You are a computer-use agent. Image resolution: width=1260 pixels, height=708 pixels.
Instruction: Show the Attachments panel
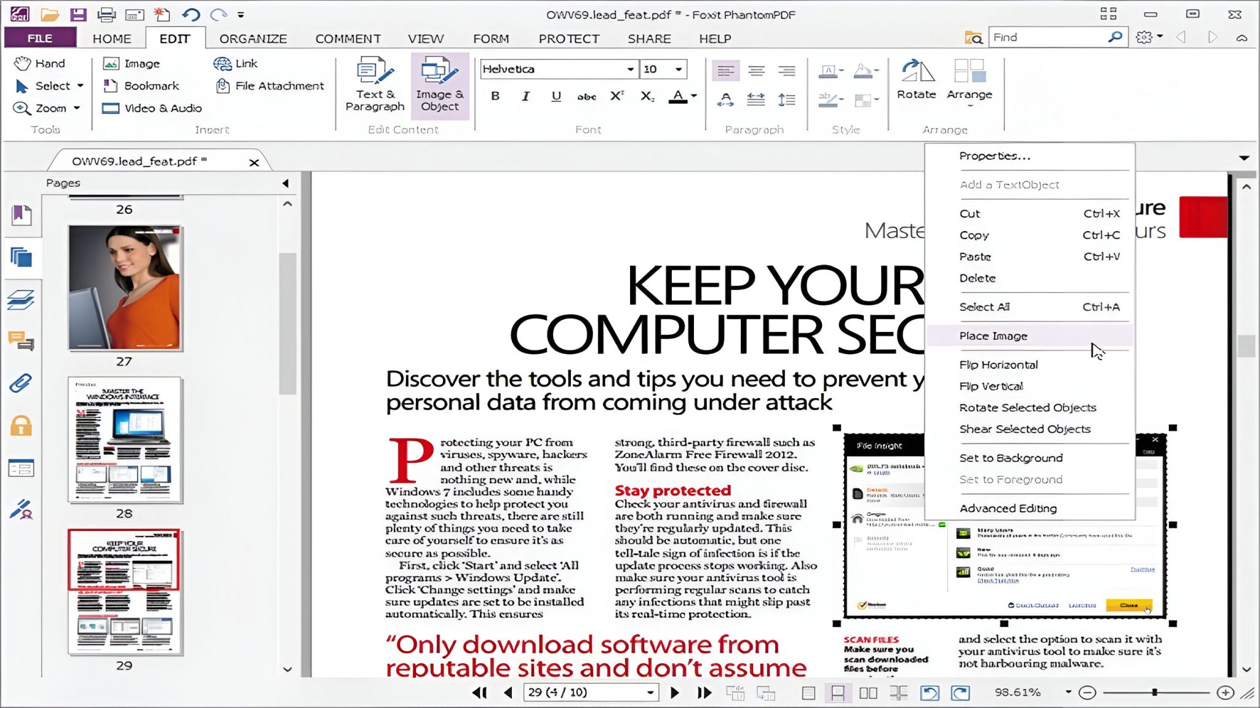coord(22,383)
